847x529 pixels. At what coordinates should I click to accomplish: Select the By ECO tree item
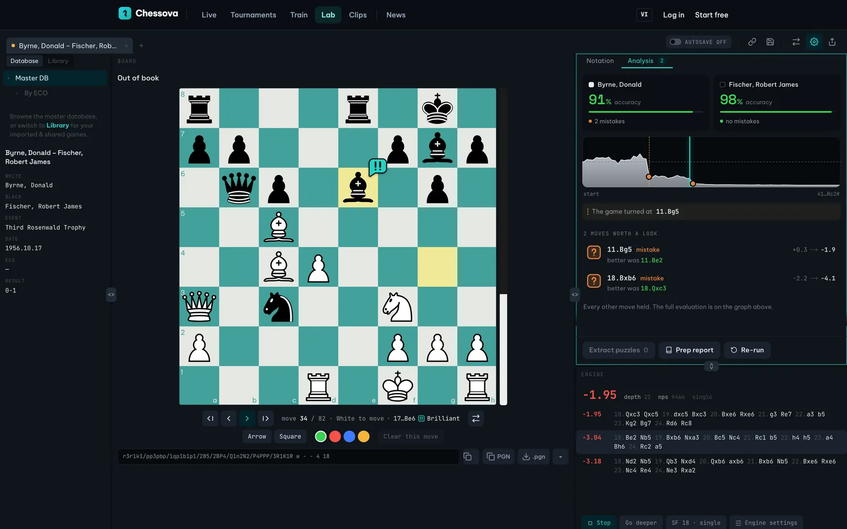(36, 93)
